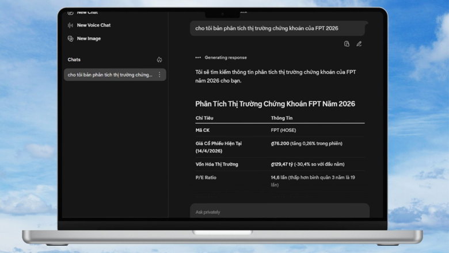
Task: Click the 'FPT (HOSE)' table cell
Action: click(283, 130)
